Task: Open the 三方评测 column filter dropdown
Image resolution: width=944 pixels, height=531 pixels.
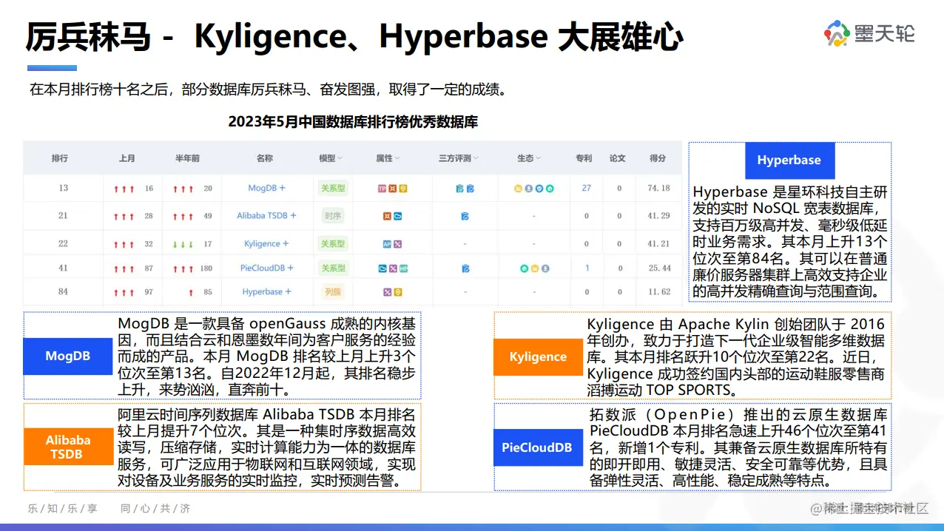Action: 476,158
